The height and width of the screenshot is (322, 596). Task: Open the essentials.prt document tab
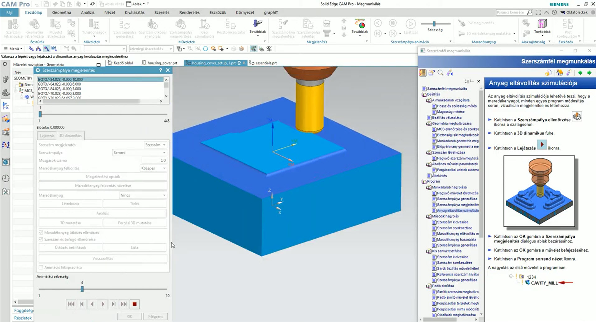click(x=263, y=63)
